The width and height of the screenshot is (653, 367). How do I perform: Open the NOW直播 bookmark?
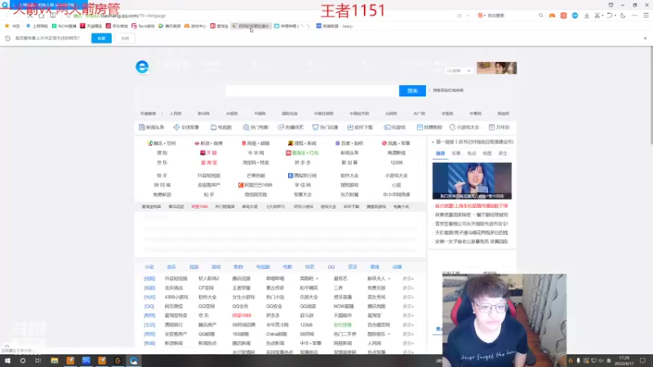[64, 26]
